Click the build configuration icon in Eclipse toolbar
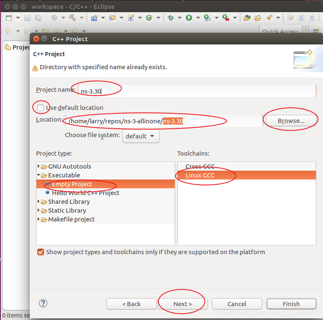 point(54,18)
